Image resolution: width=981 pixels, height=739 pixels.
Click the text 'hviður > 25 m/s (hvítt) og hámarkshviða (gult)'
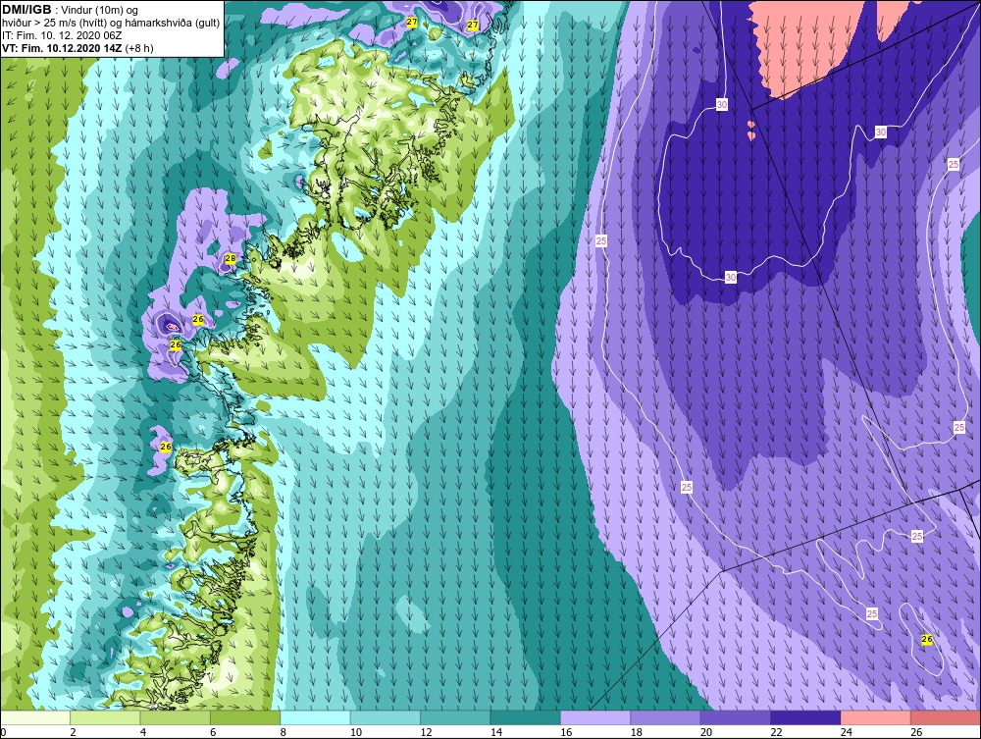(x=111, y=23)
